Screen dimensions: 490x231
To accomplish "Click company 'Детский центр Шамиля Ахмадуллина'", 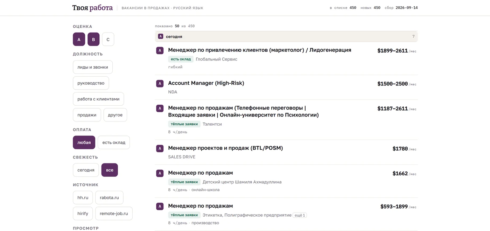I will point(242,182).
